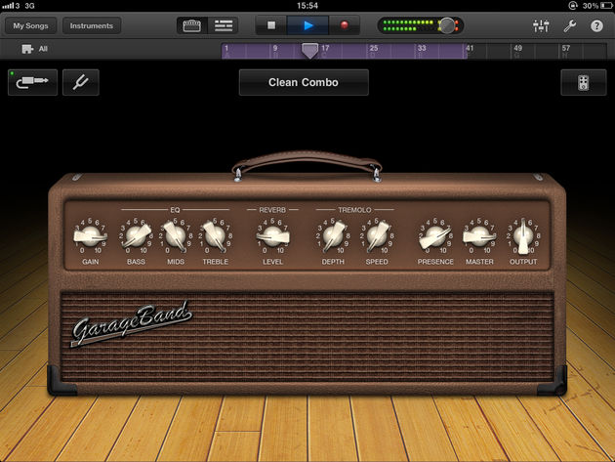Click the MIDS EQ knob

coord(176,236)
